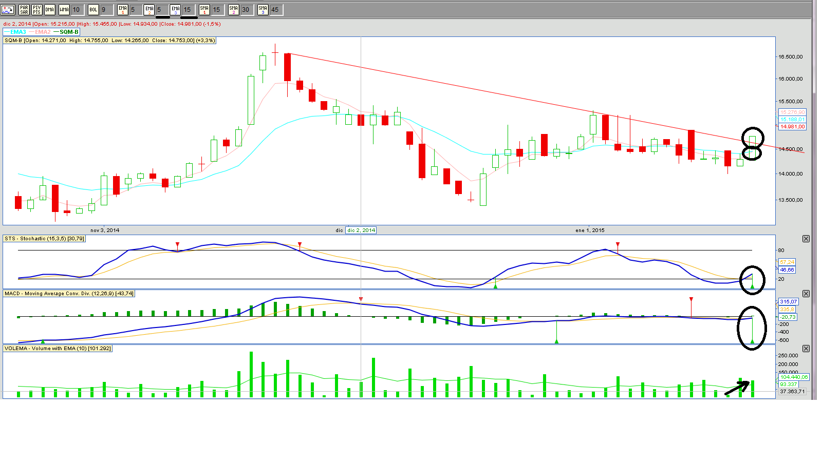The height and width of the screenshot is (462, 822).
Task: Open the indicator setup chart icon
Action: point(8,9)
